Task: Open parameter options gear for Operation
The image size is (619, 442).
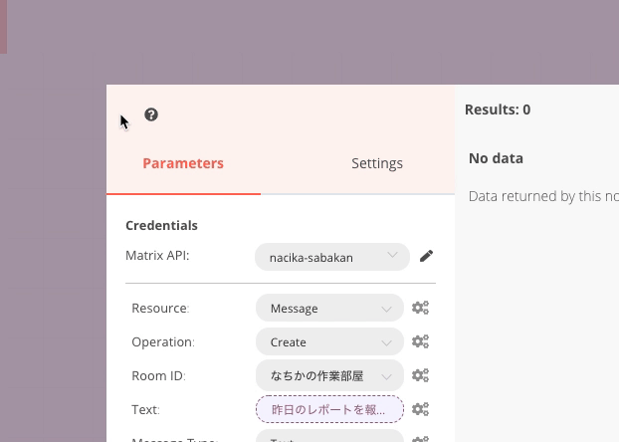Action: click(x=421, y=342)
